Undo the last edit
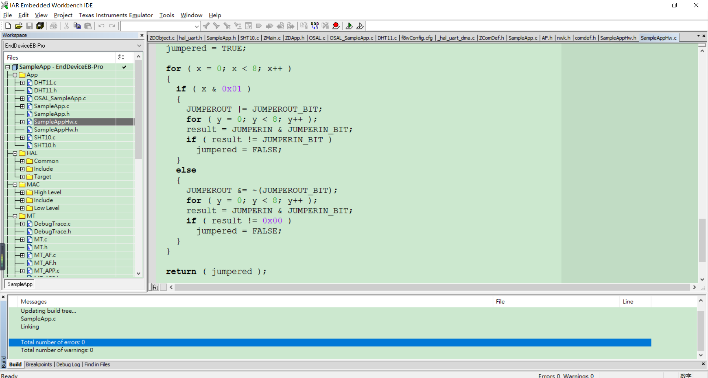708x378 pixels. pyautogui.click(x=101, y=26)
